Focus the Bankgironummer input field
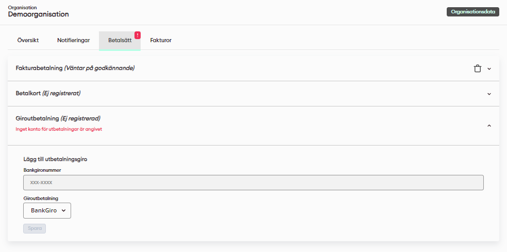The image size is (507, 252). coord(253,183)
